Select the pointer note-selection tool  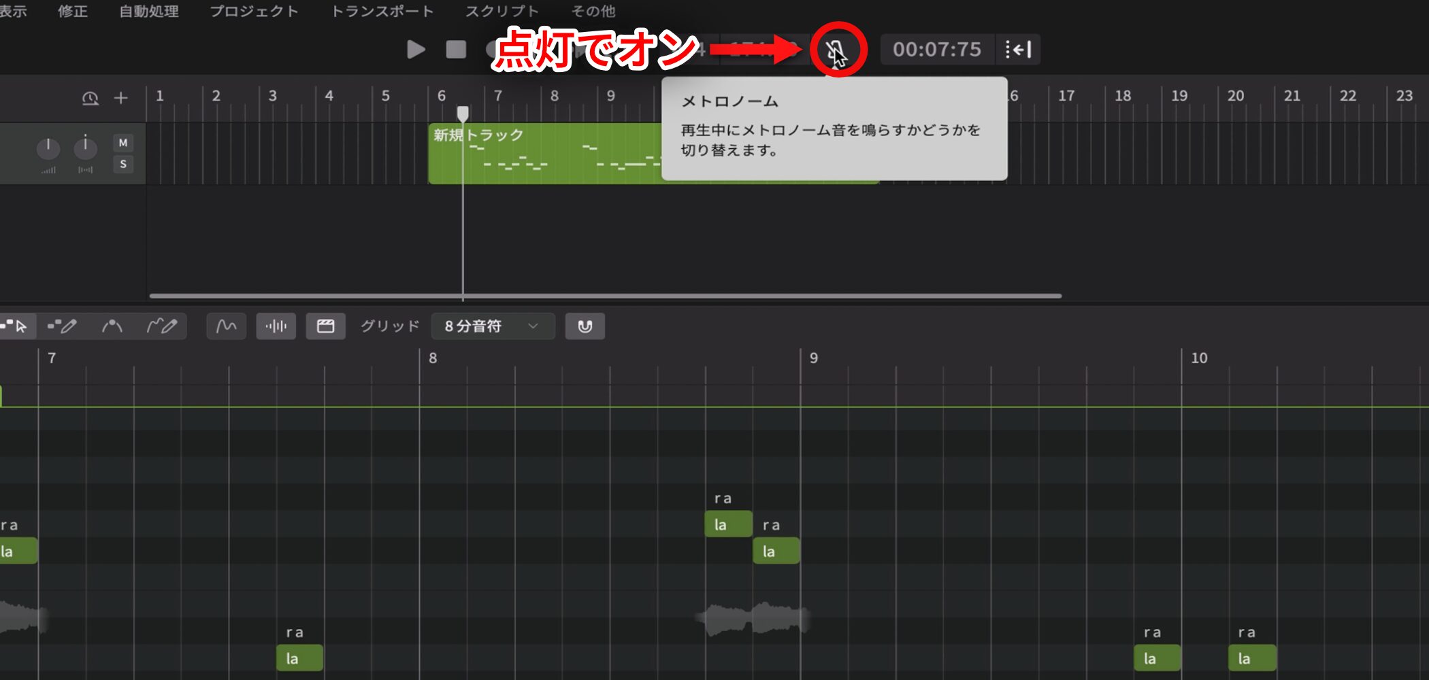pyautogui.click(x=16, y=326)
